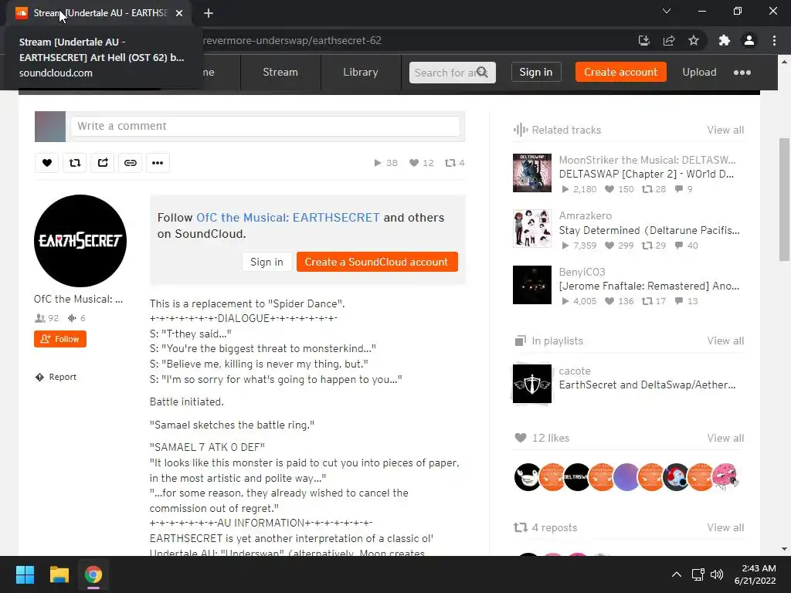791x593 pixels.
Task: Report this track
Action: pos(56,377)
